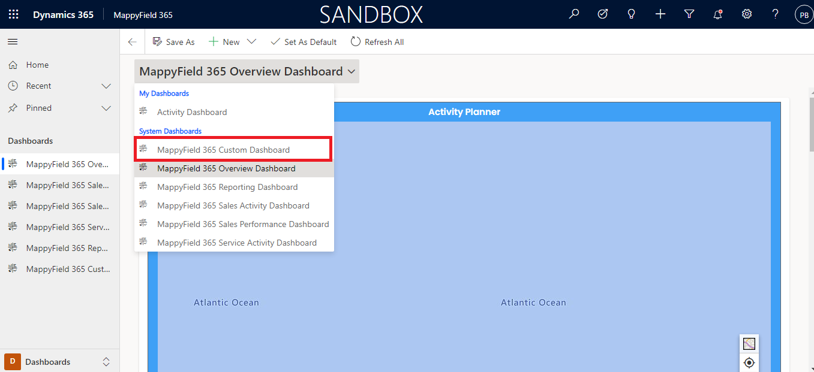Click Set As Default

304,42
